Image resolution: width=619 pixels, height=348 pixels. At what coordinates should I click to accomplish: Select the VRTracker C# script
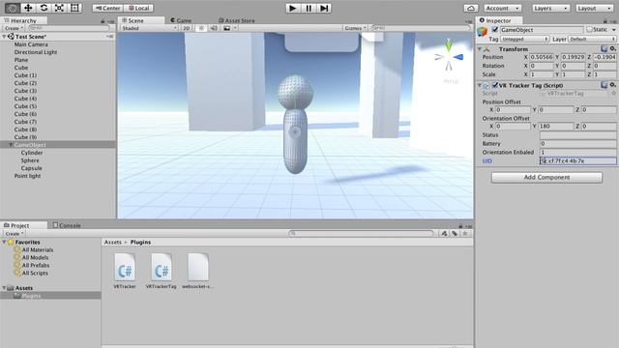[125, 272]
